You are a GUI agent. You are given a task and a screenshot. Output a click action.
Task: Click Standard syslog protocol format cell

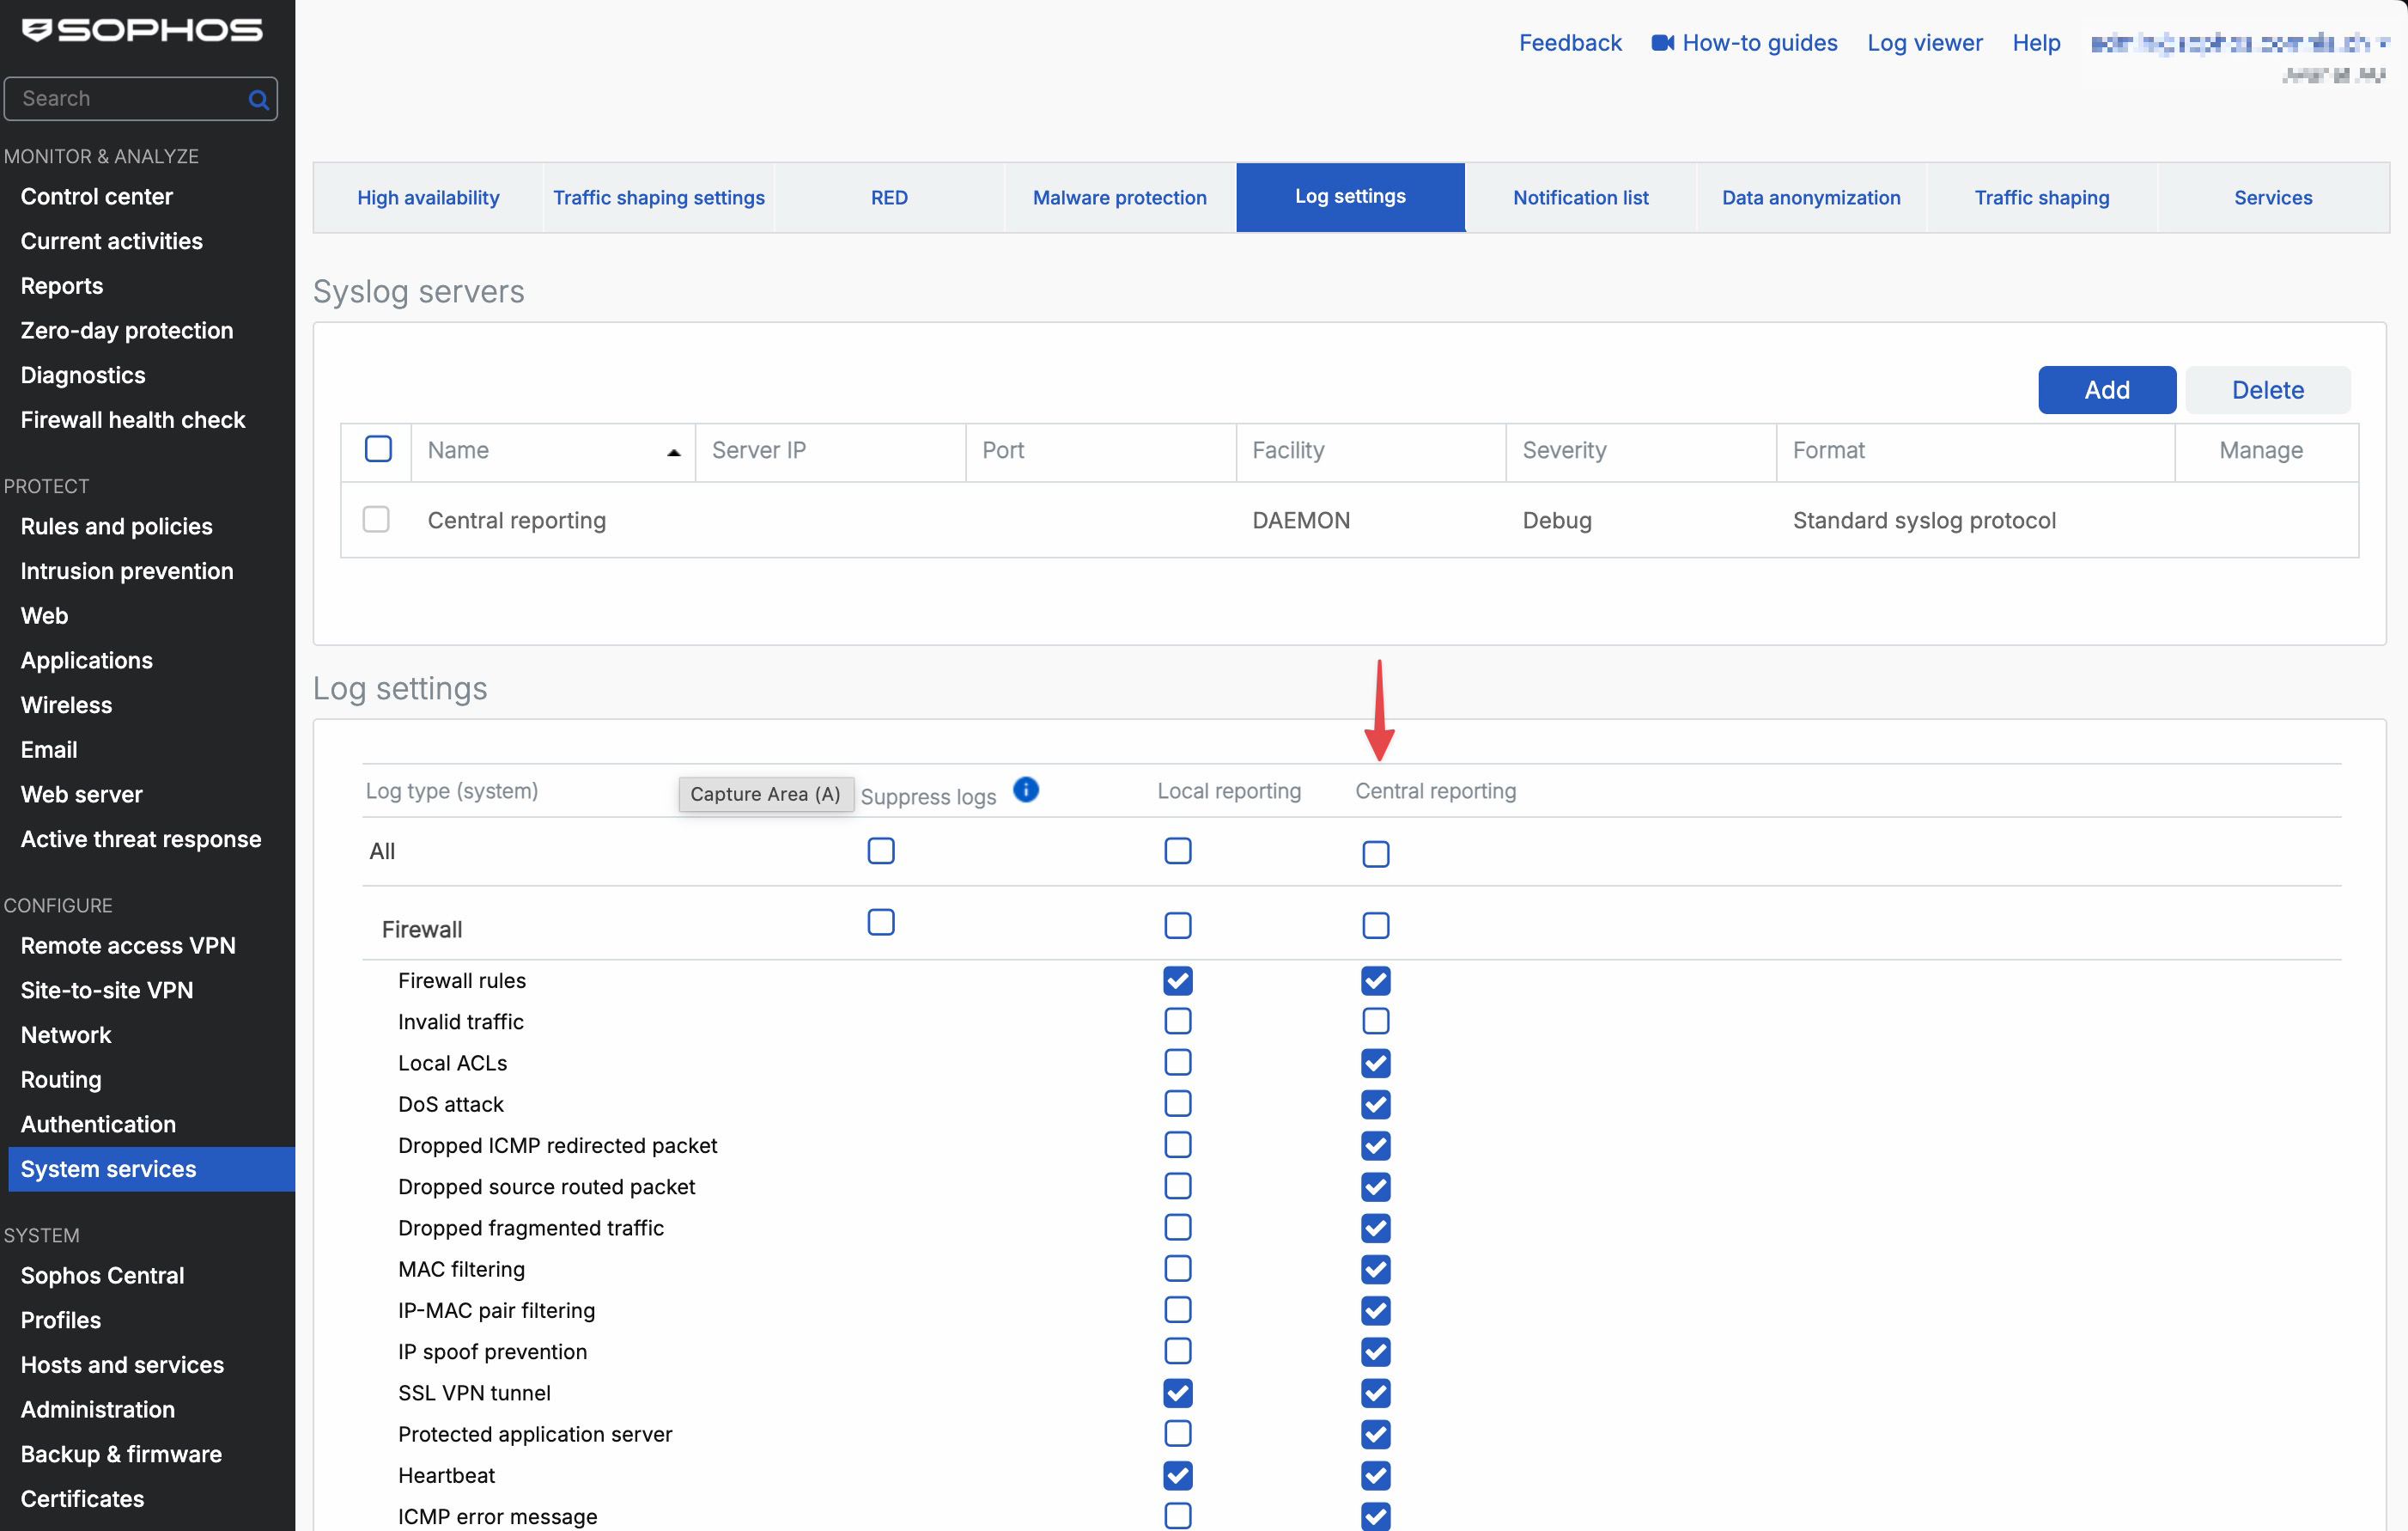coord(1924,521)
